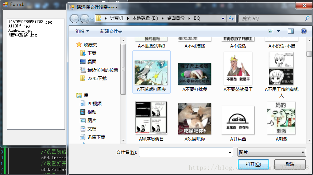Select the A不服操我啊3 file
This screenshot has width=313, height=175.
(x=151, y=46)
